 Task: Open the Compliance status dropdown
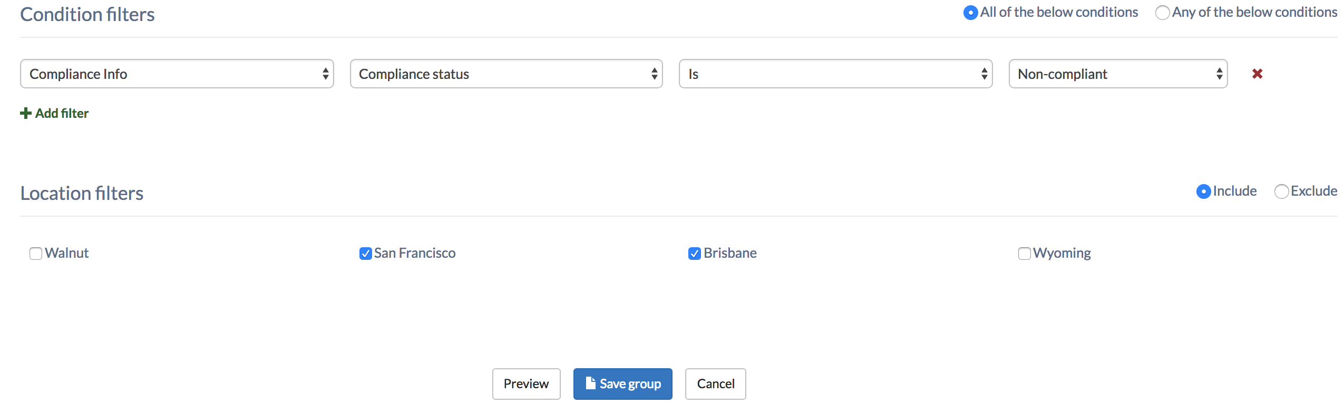pyautogui.click(x=507, y=74)
